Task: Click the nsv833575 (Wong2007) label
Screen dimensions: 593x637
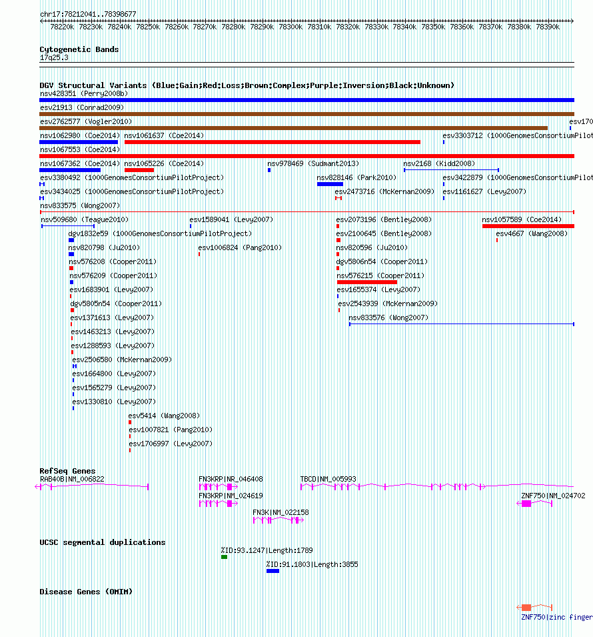Action: click(80, 205)
